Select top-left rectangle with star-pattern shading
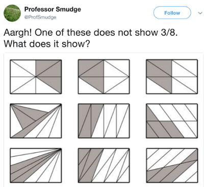The height and width of the screenshot is (187, 204). (36, 77)
